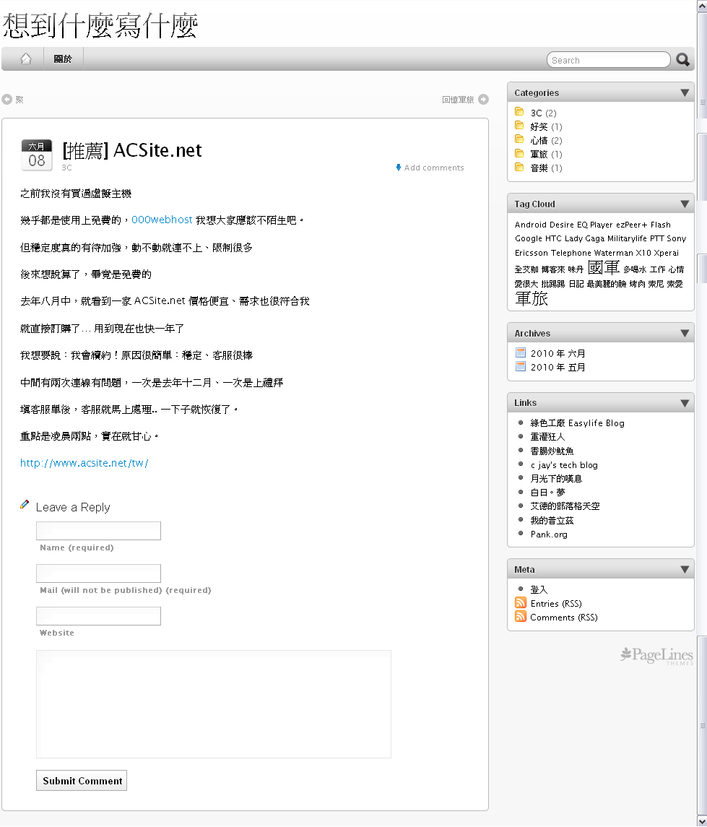Open the 香腸炒魷魚 link
707x827 pixels.
(552, 451)
